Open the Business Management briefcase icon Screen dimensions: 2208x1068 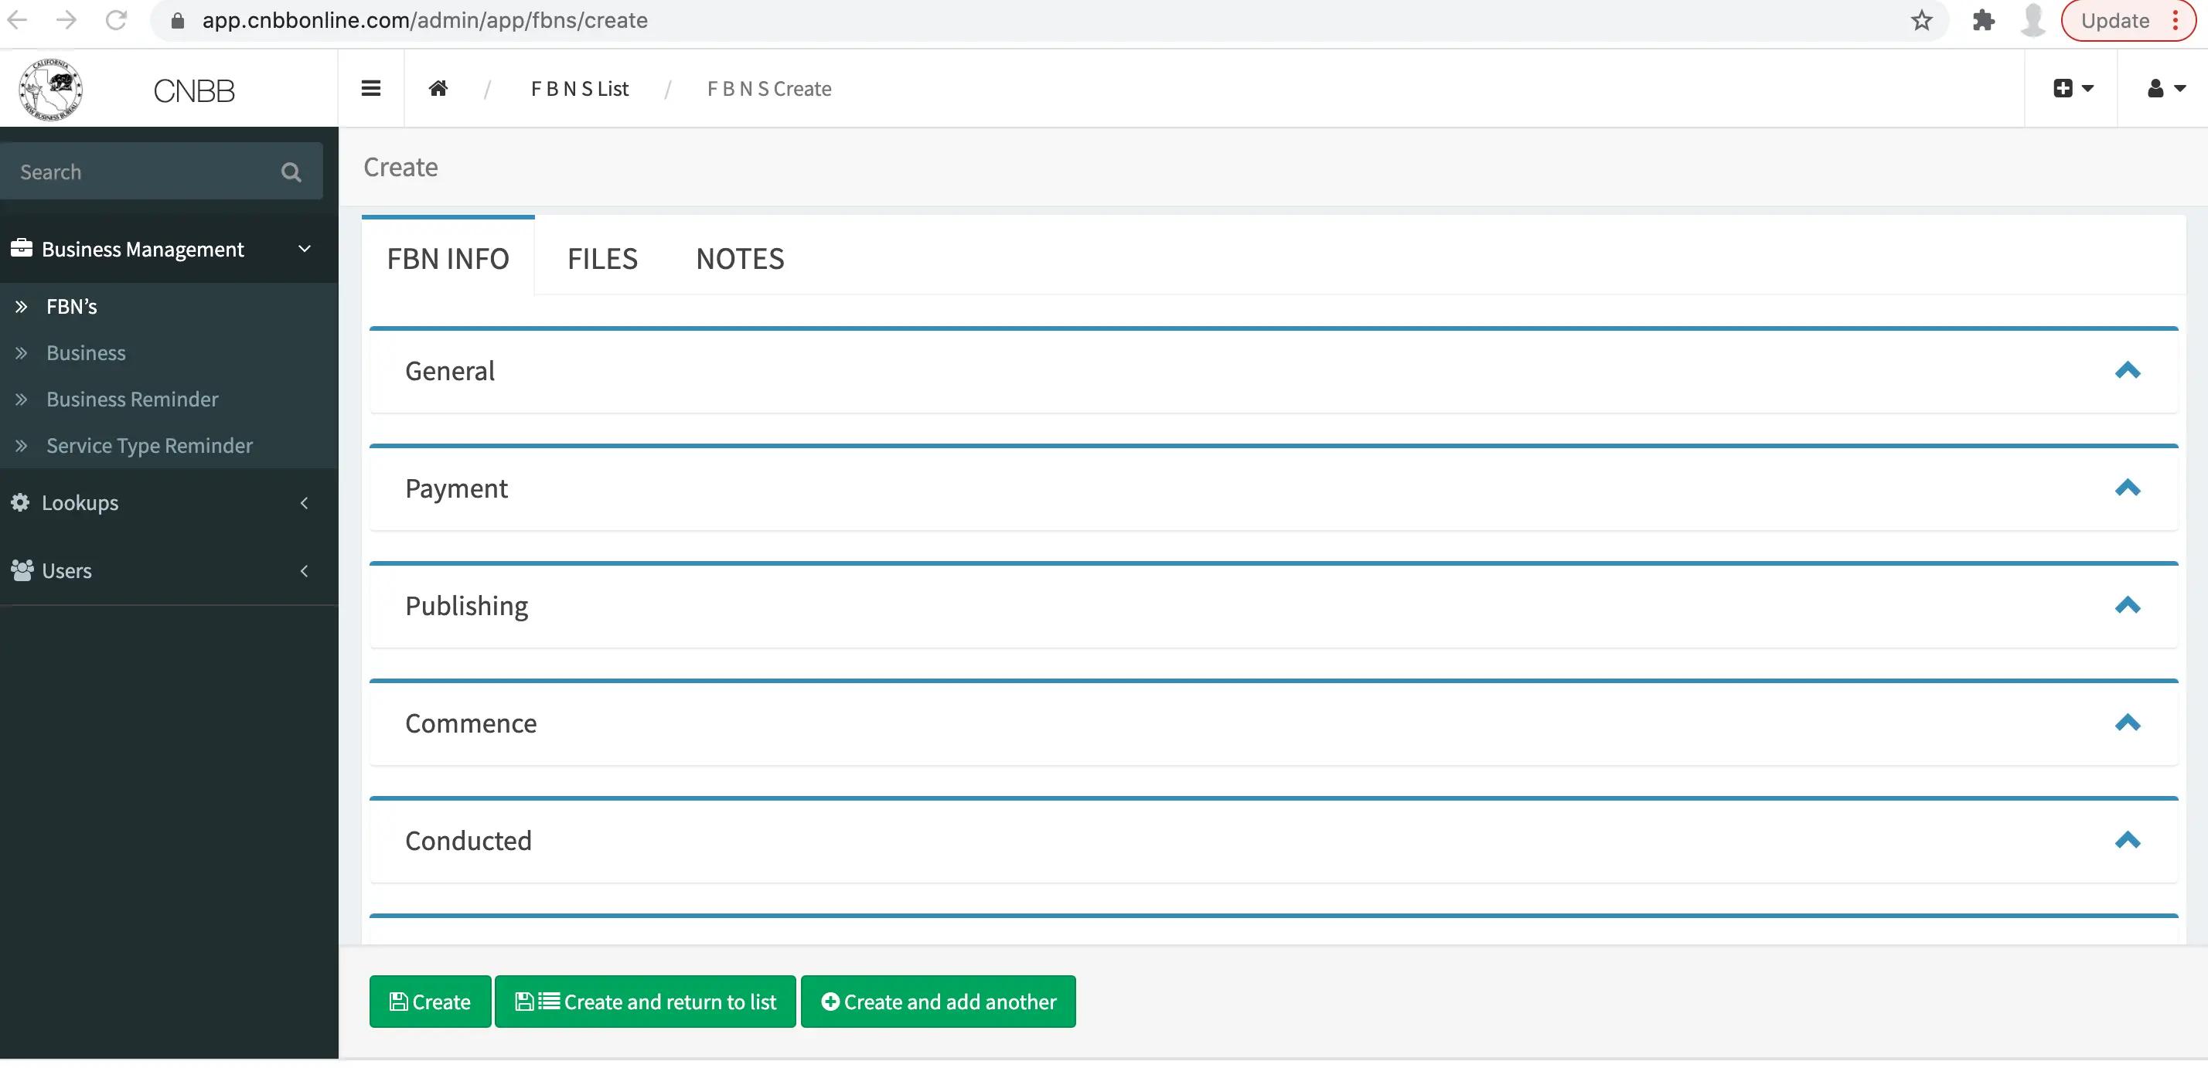pos(22,248)
